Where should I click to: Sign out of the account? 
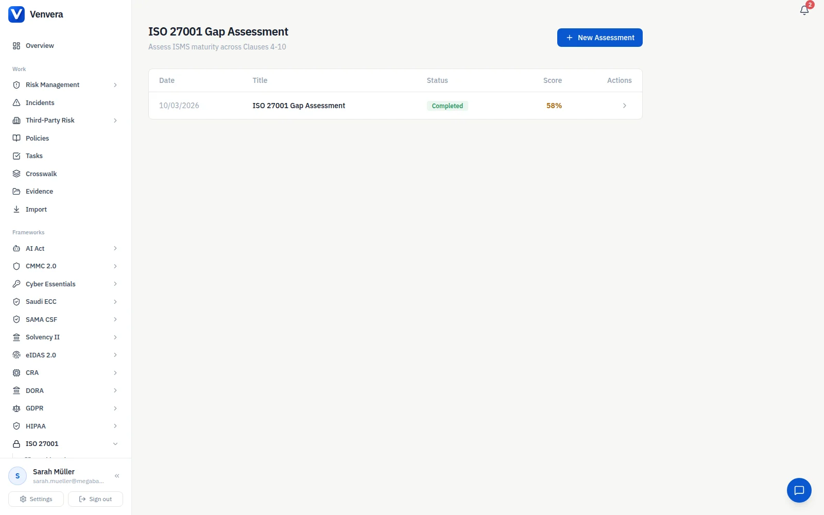coord(95,499)
